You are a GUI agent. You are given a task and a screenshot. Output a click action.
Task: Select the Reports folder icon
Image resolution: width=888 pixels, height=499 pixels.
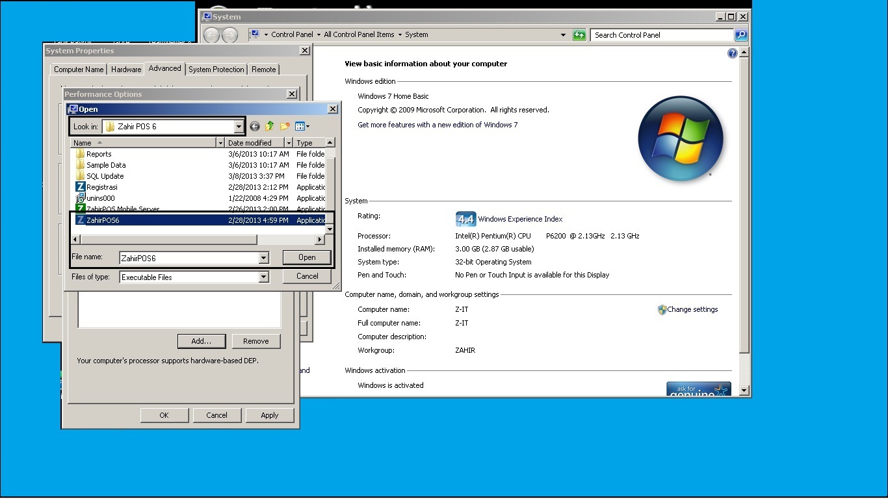(81, 154)
